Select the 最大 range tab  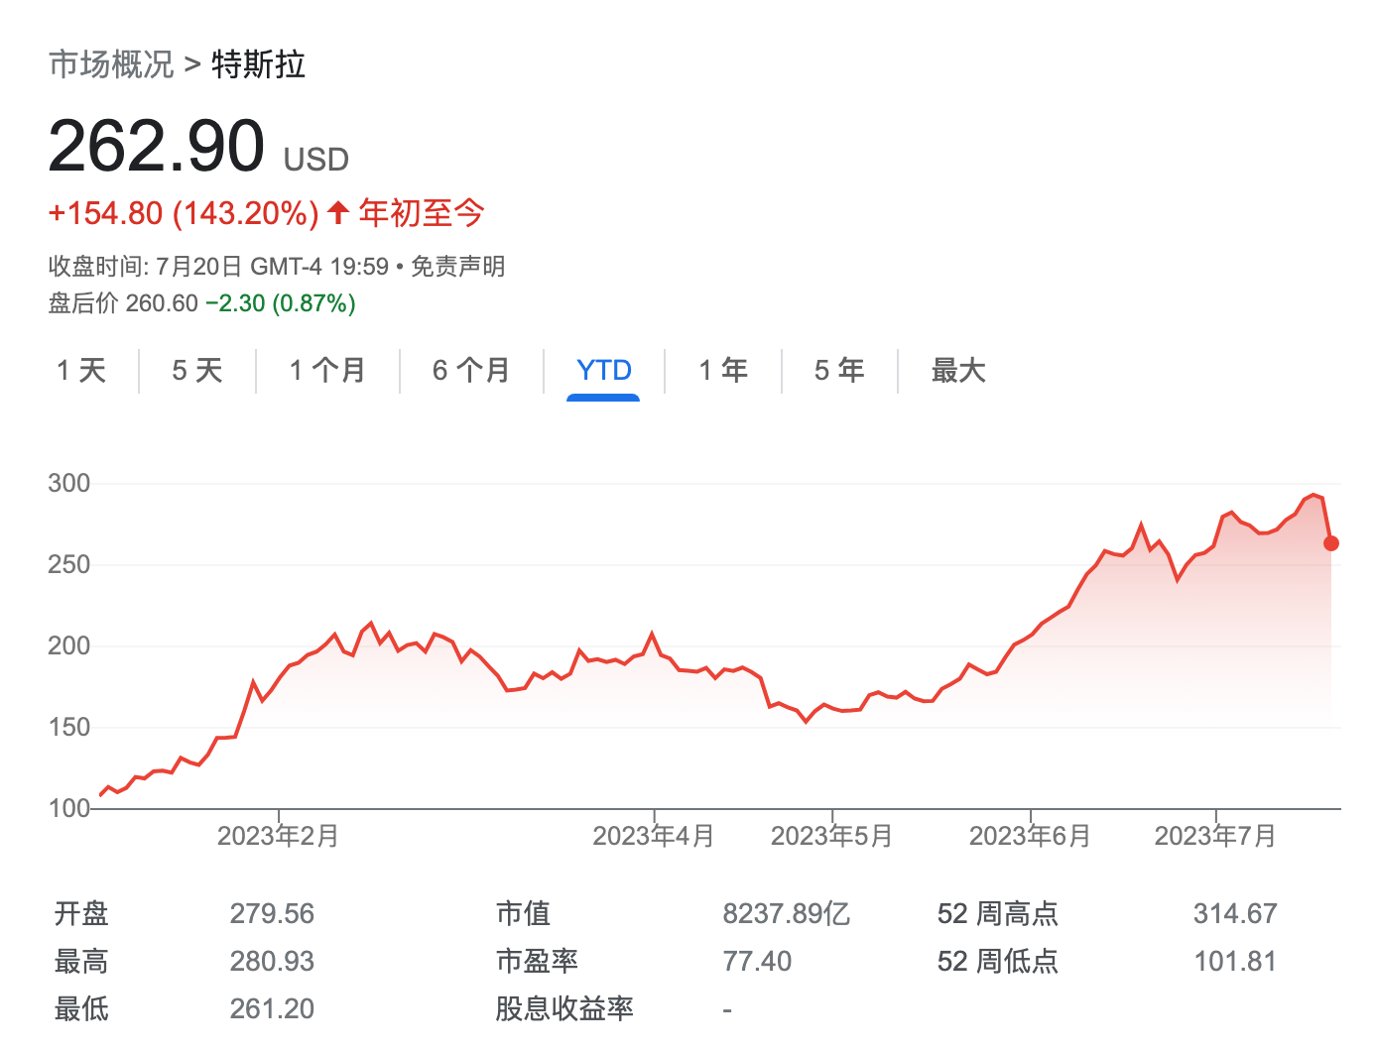[958, 371]
